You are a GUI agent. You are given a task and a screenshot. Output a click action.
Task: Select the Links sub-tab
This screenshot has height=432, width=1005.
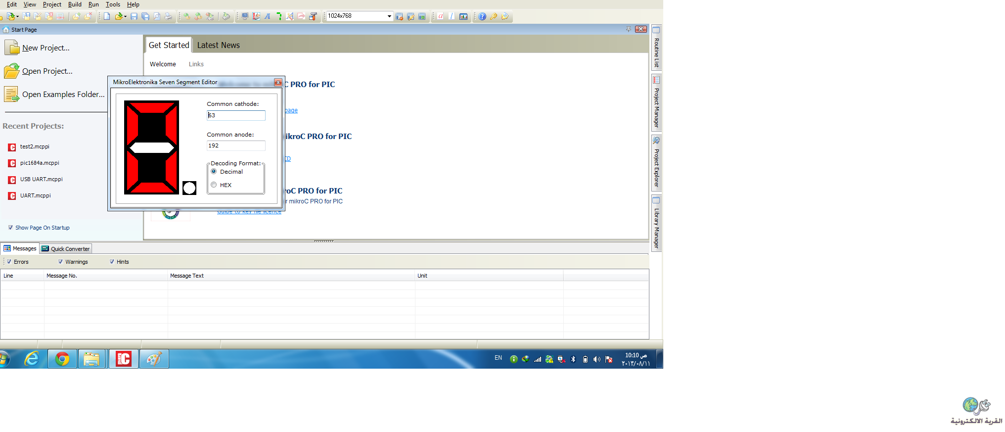tap(196, 64)
